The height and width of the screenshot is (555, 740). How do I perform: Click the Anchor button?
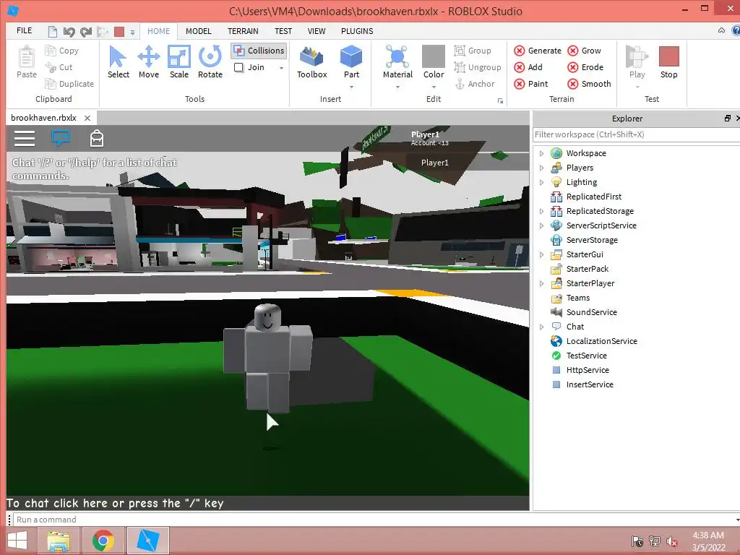coord(475,84)
